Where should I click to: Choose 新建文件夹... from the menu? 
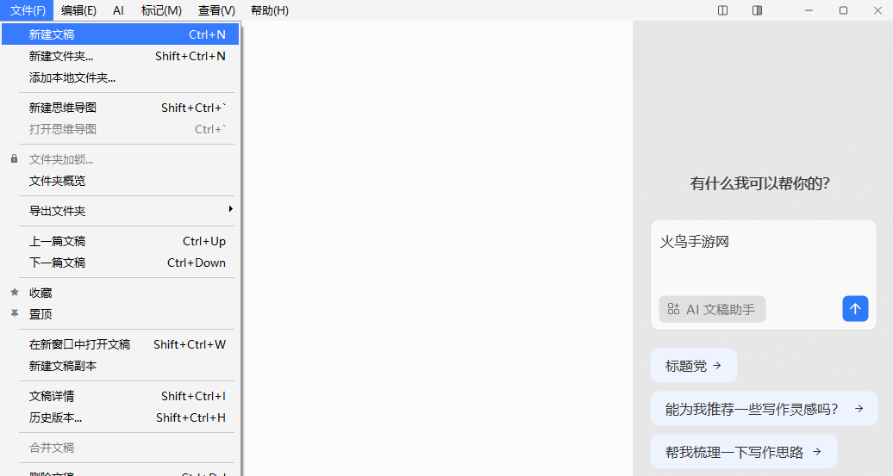pyautogui.click(x=120, y=56)
